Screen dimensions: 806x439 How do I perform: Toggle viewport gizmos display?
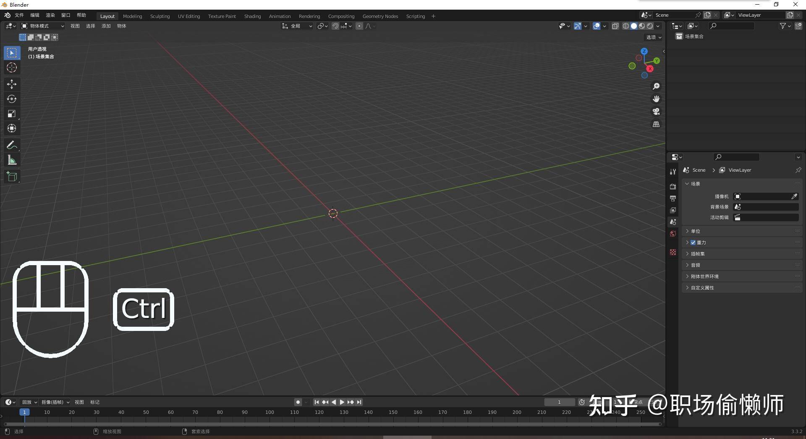point(578,26)
